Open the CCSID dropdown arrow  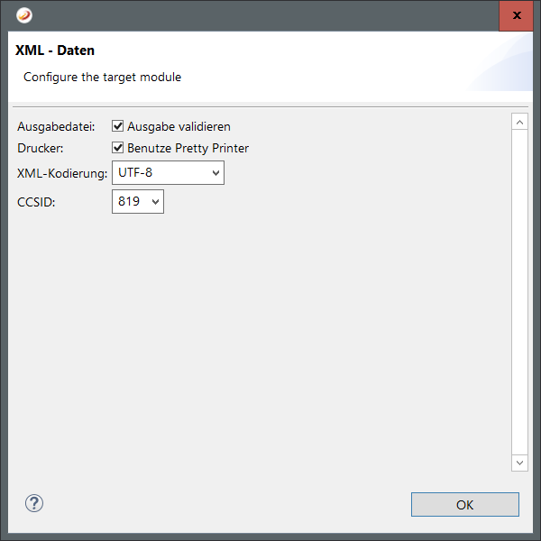point(155,202)
